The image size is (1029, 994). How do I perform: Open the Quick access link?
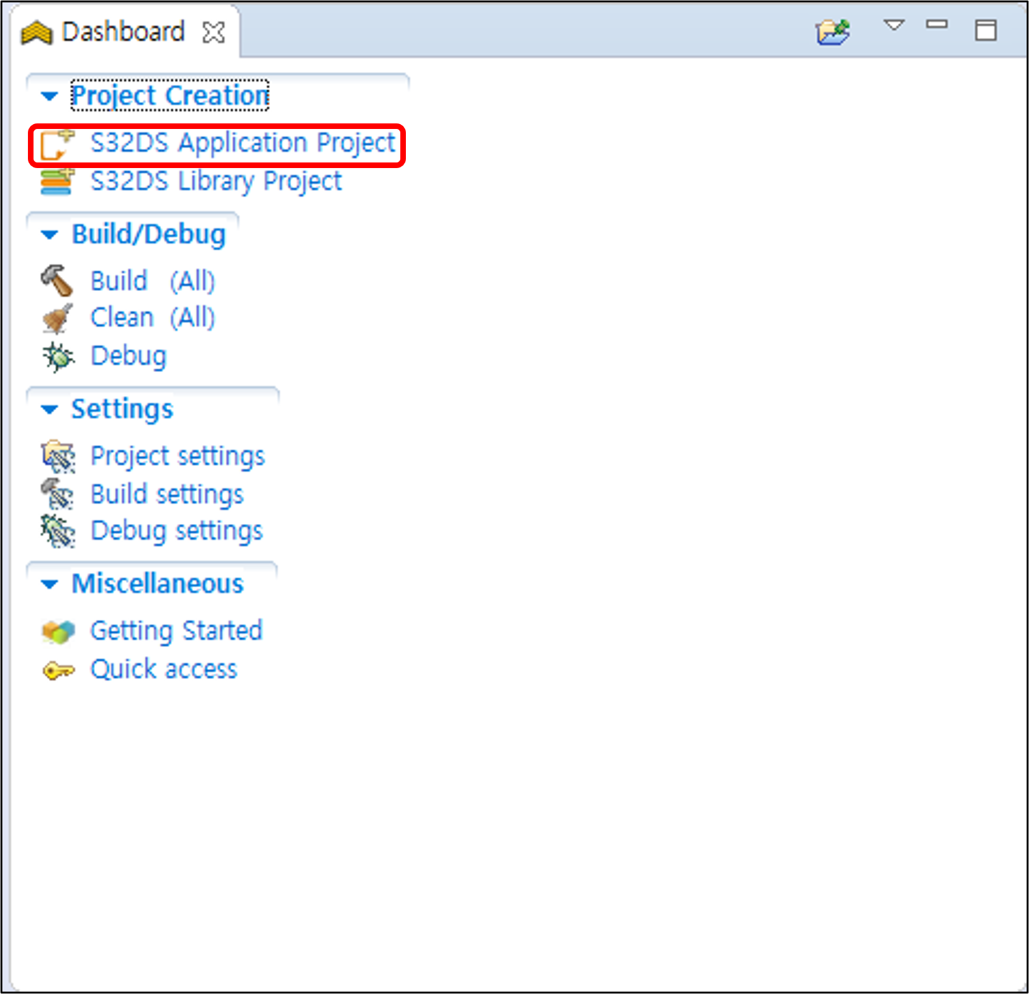point(164,670)
